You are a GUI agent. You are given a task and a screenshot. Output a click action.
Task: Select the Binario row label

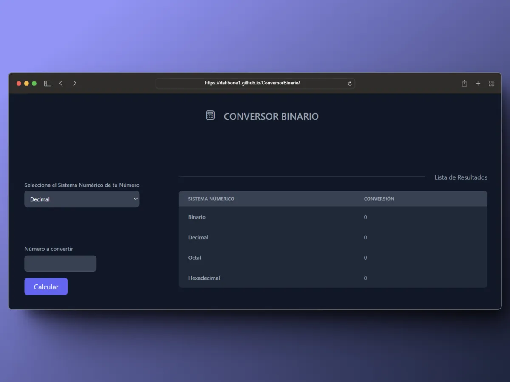tap(197, 217)
